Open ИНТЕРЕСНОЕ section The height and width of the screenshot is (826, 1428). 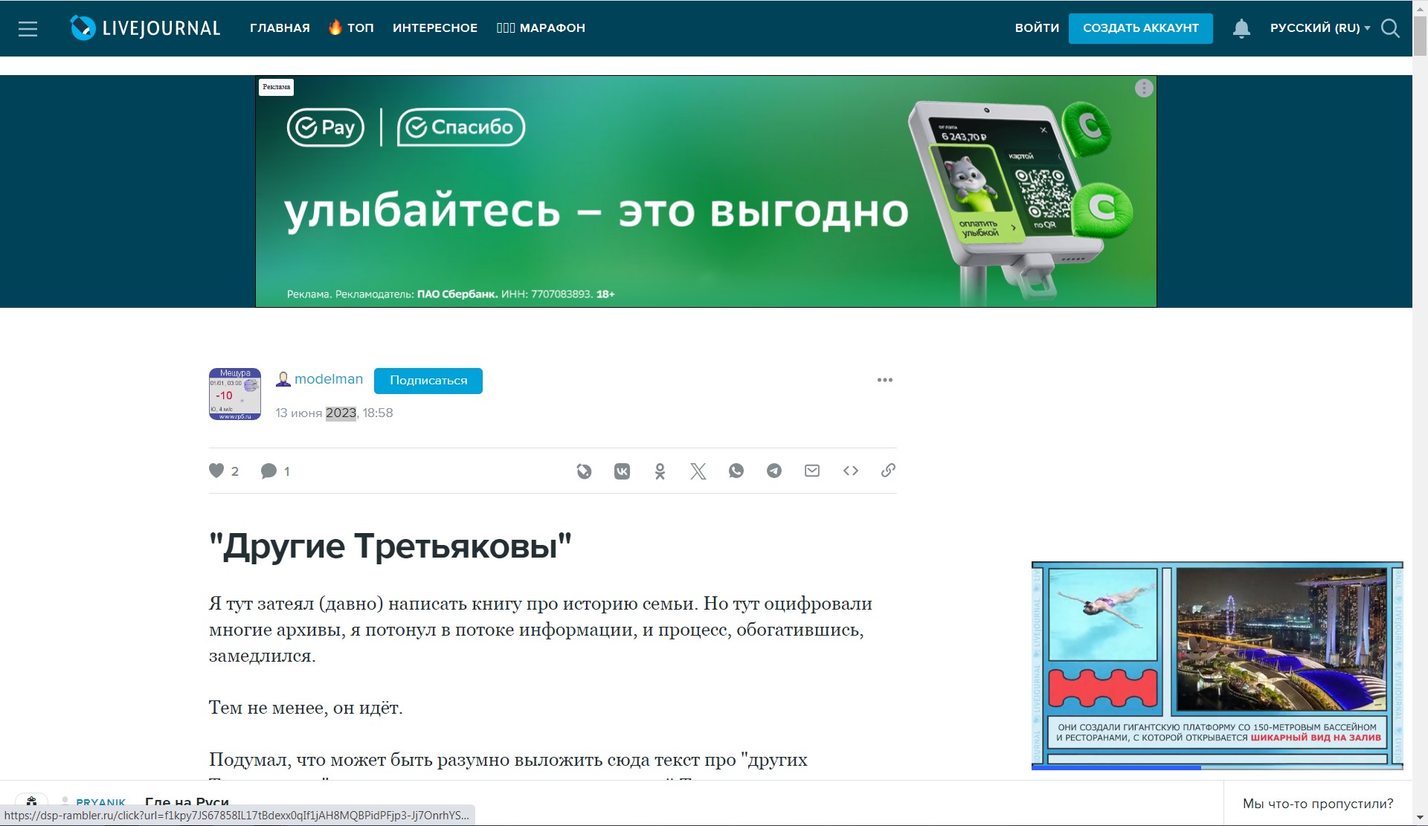click(x=435, y=28)
